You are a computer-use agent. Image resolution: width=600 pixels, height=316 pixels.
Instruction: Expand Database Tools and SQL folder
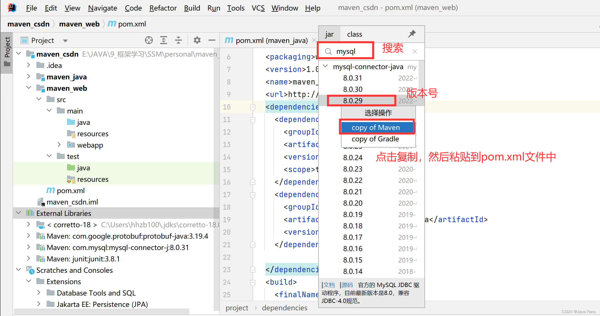[x=39, y=293]
